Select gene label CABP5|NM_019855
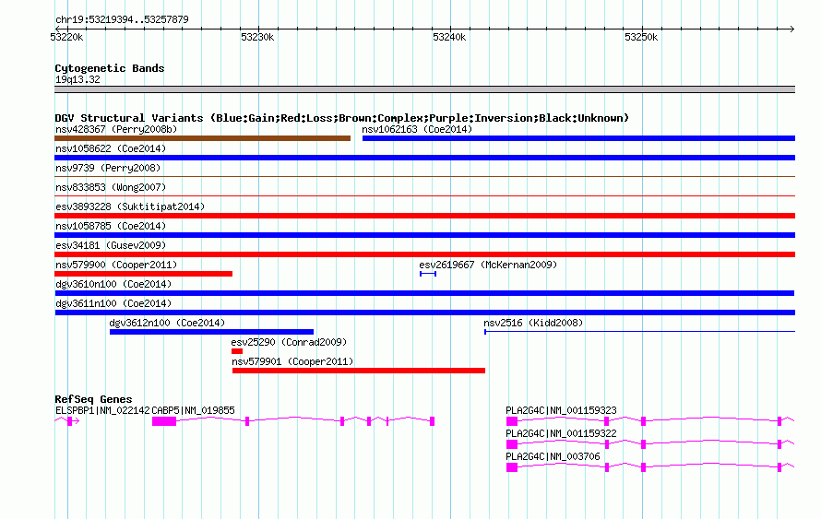The width and height of the screenshot is (821, 519). click(193, 411)
